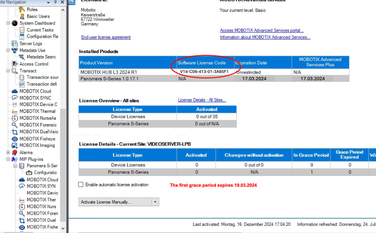376x233 pixels.
Task: Select the Server Logs tree item
Action: coord(31,44)
